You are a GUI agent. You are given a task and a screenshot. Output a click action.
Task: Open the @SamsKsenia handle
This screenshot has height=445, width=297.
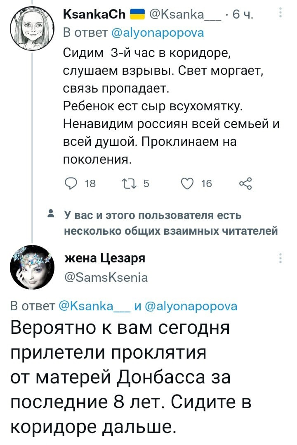(x=106, y=277)
